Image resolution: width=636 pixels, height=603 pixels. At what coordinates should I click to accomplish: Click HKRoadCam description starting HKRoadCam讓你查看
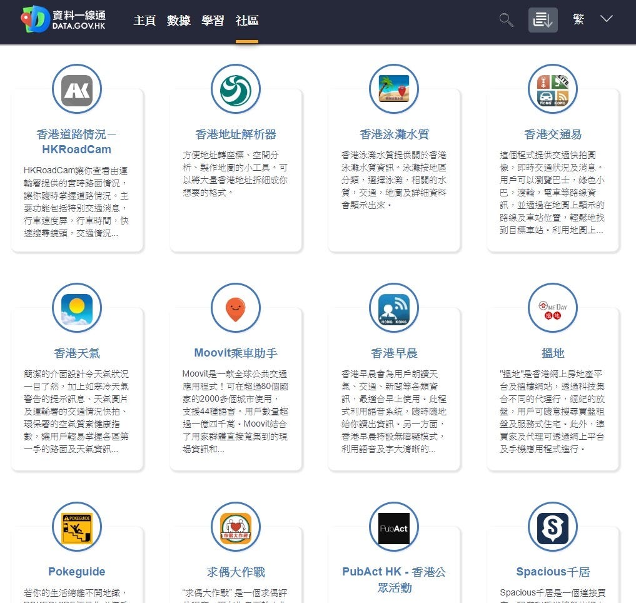coord(76,201)
